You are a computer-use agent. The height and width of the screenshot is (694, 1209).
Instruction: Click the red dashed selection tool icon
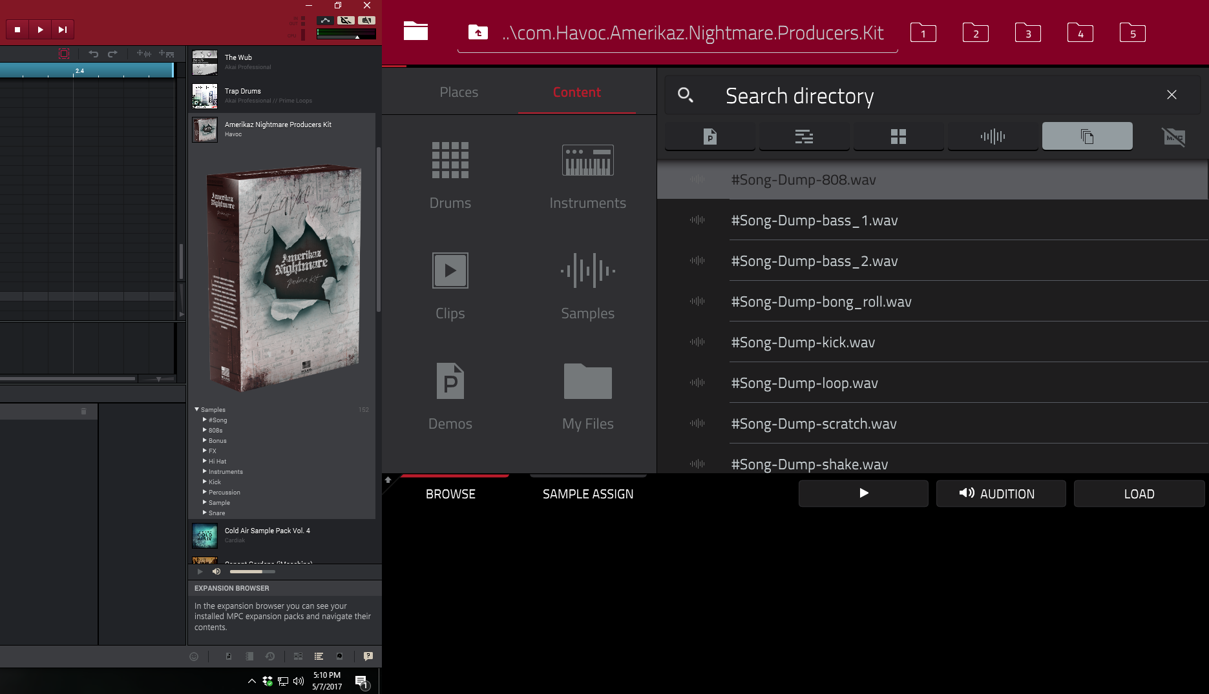tap(64, 54)
